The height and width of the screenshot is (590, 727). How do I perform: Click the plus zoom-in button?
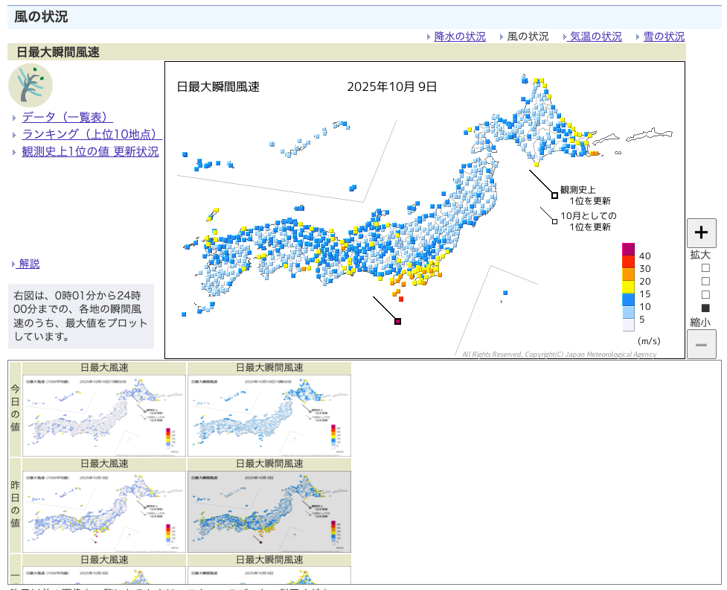pyautogui.click(x=701, y=232)
